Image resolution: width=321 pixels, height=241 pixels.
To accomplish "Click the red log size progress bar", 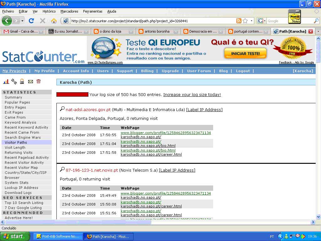I will (x=72, y=94).
